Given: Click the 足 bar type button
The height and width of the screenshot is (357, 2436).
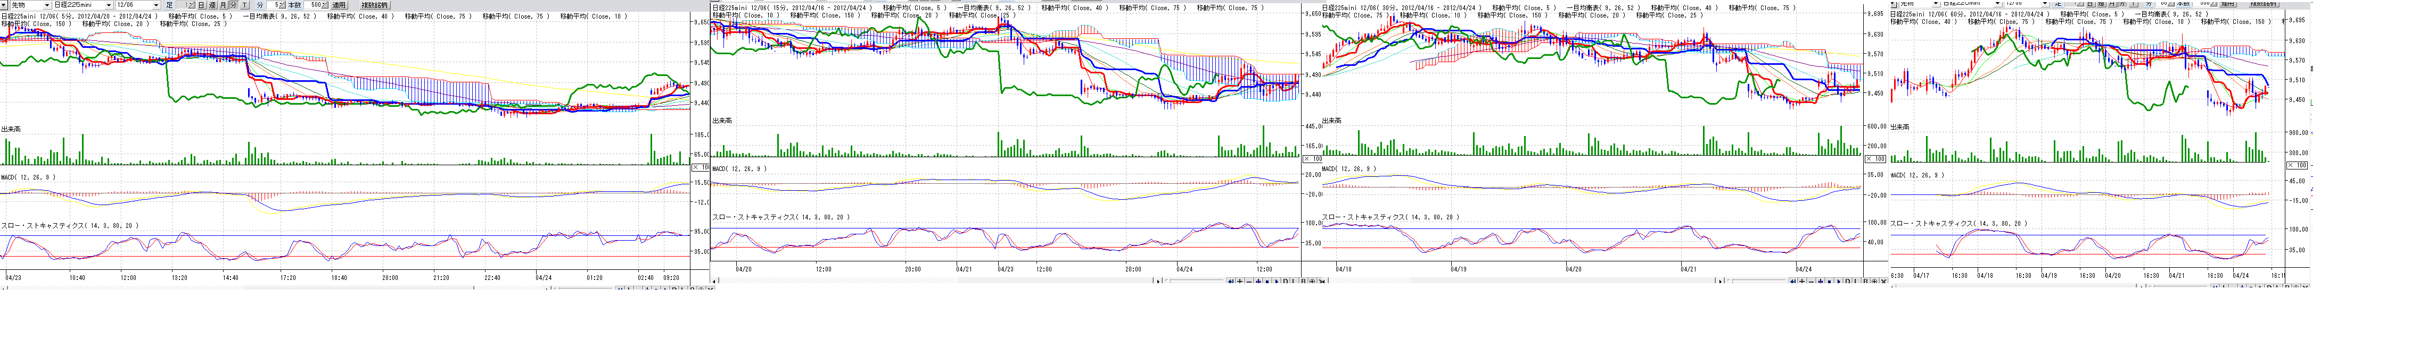Looking at the screenshot, I should tap(169, 5).
